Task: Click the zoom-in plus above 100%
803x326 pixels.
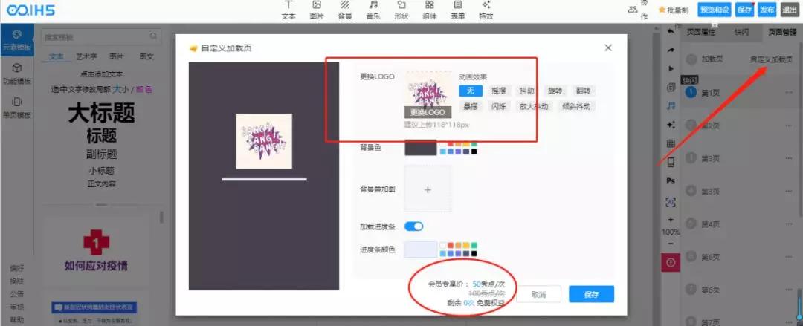Action: tap(671, 220)
